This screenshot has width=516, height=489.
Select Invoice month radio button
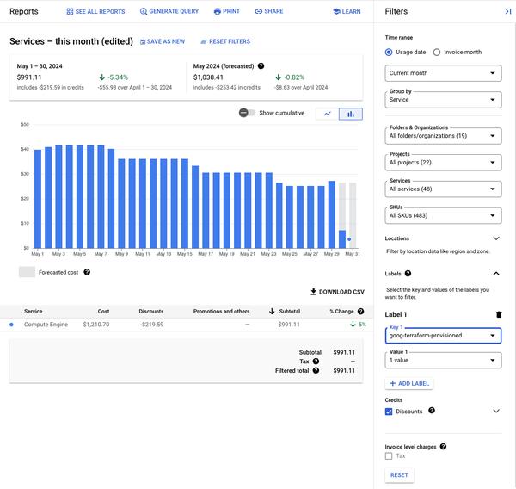coord(437,52)
